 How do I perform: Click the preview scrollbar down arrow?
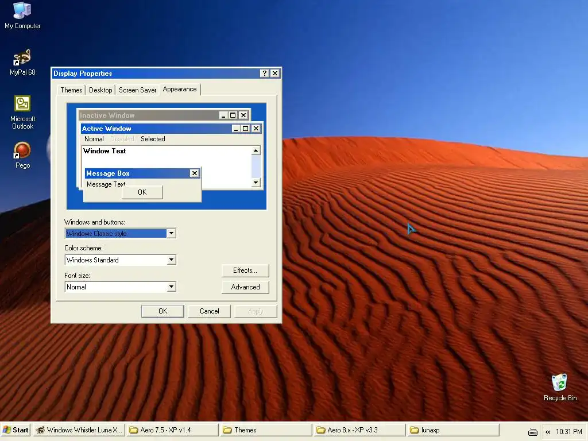click(x=256, y=183)
